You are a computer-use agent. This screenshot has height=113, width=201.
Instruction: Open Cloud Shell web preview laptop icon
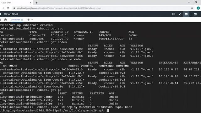(x=174, y=14)
